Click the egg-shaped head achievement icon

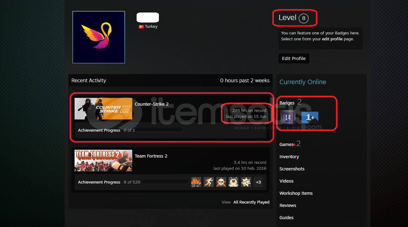coord(233,182)
